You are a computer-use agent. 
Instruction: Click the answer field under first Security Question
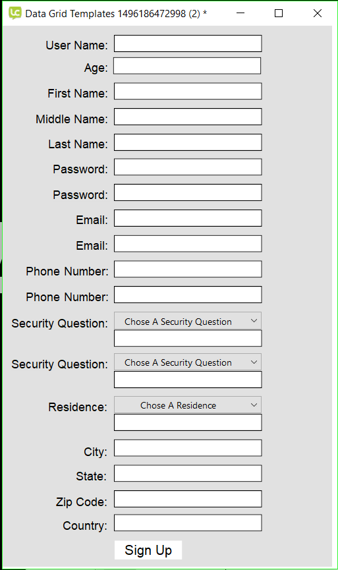188,339
